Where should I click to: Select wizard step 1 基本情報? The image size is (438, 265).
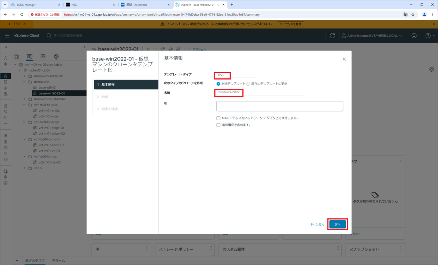[x=126, y=85]
